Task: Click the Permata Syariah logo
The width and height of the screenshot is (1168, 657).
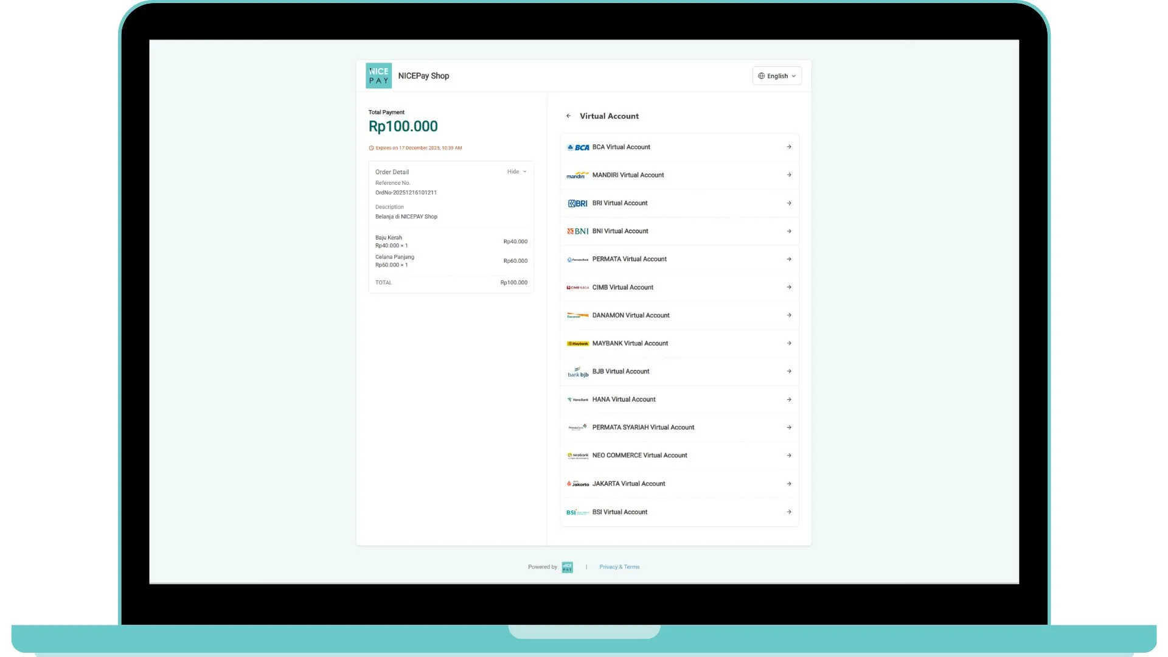Action: pos(578,428)
